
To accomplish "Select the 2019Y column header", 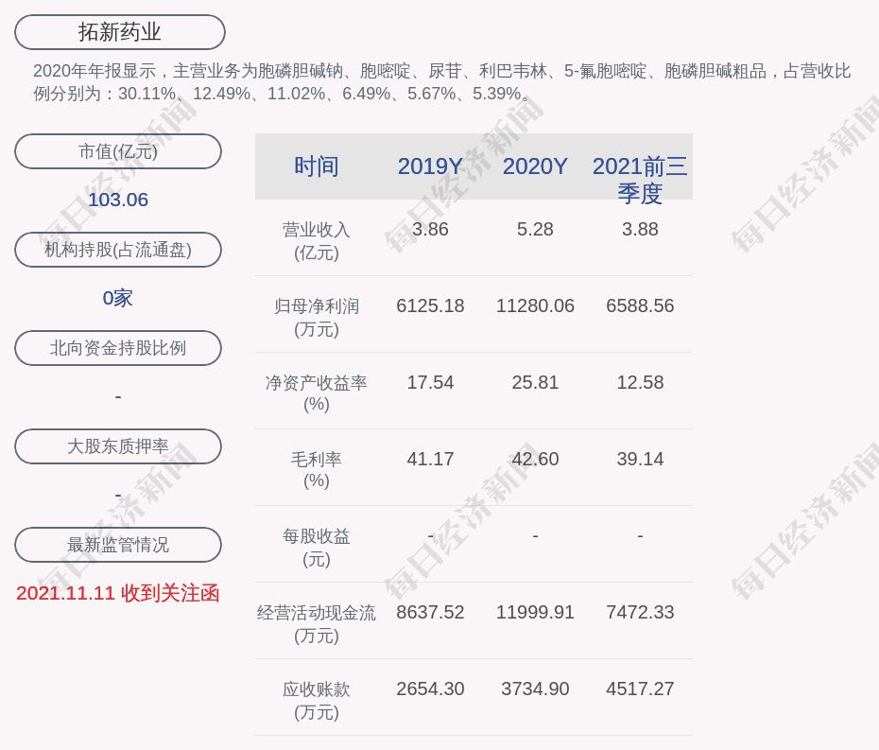I will click(430, 166).
